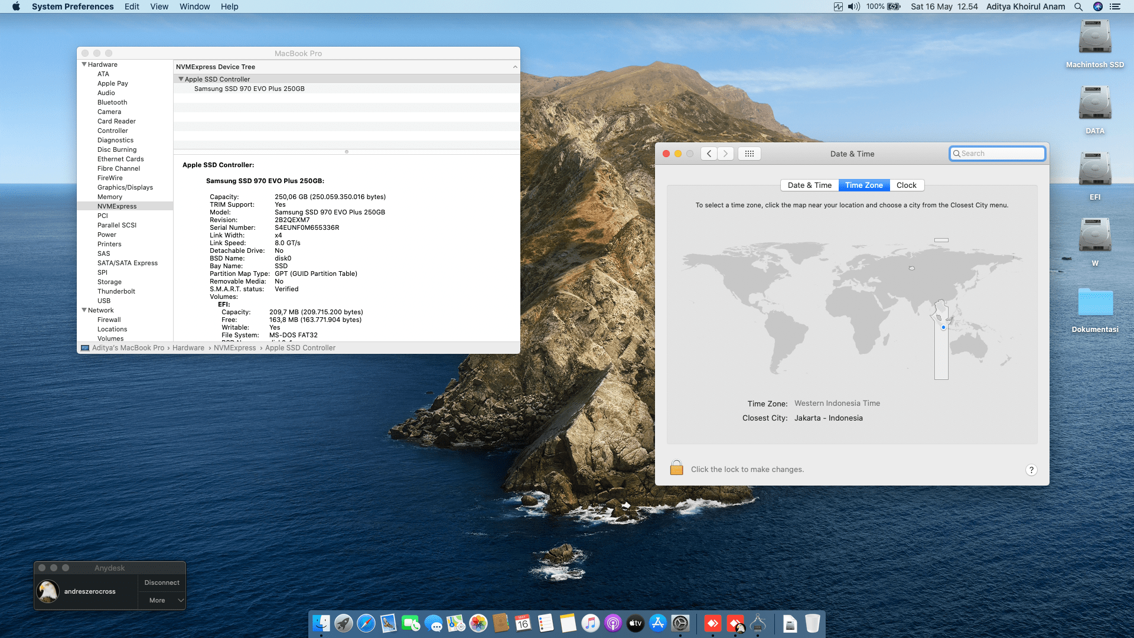The height and width of the screenshot is (638, 1134).
Task: Collapse the Hardware tree section
Action: [x=84, y=64]
